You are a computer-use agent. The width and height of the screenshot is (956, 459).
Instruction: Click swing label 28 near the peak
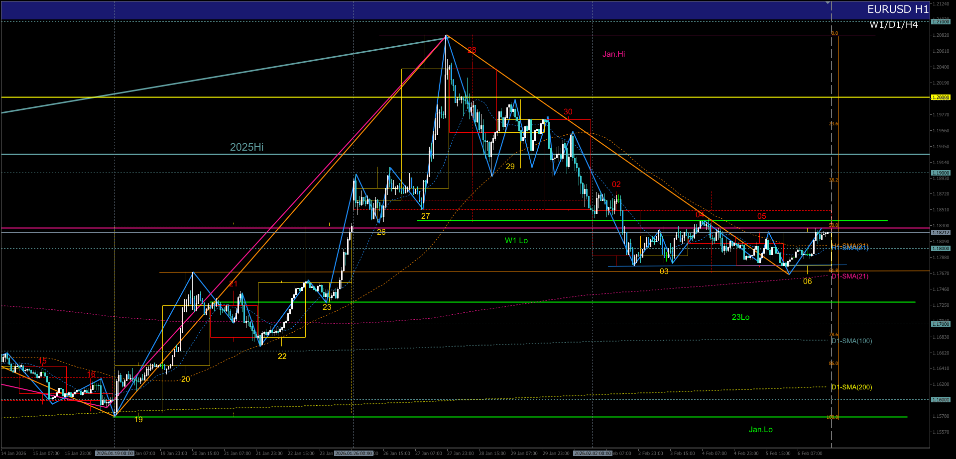(x=472, y=50)
